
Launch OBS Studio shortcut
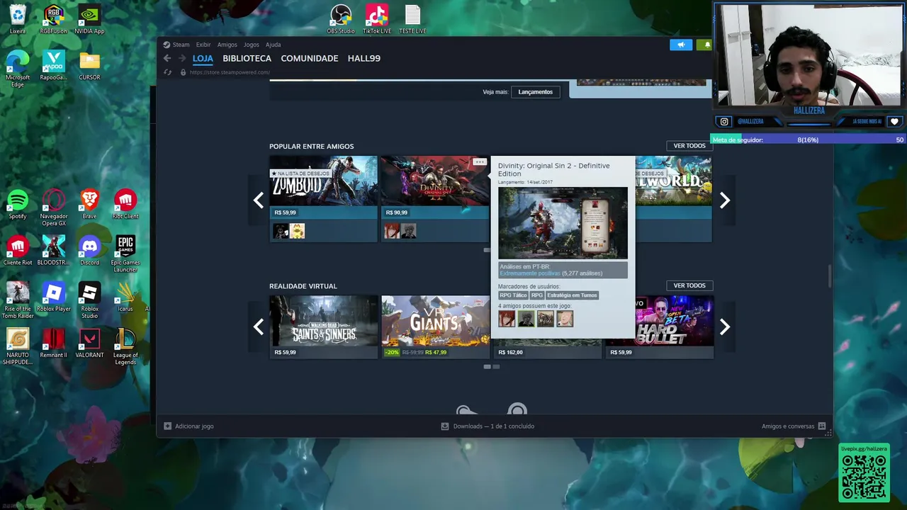click(341, 20)
